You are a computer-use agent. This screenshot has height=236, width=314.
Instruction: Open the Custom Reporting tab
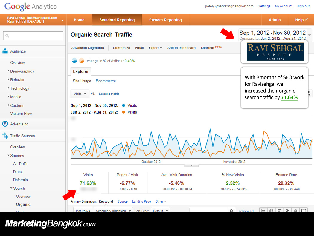point(165,20)
